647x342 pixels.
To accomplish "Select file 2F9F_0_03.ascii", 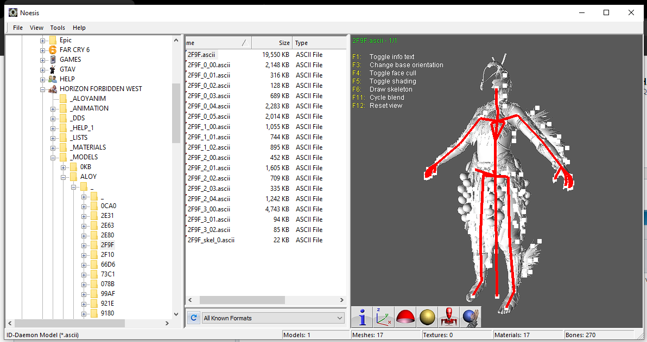I will coord(209,95).
